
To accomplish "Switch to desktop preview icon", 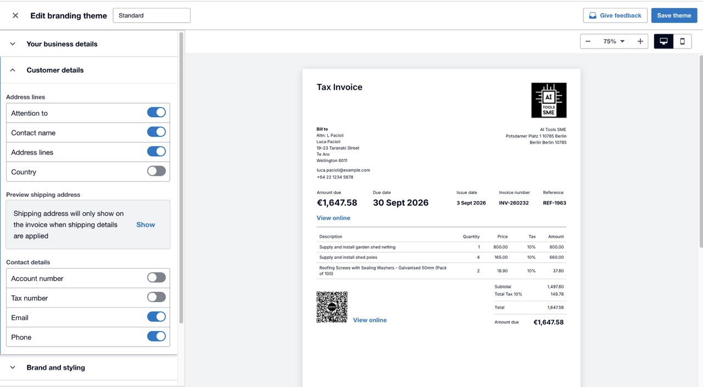I will (x=663, y=42).
